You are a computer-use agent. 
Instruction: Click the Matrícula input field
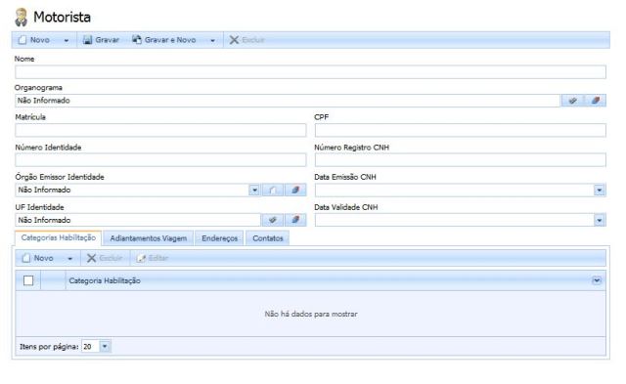coord(160,130)
